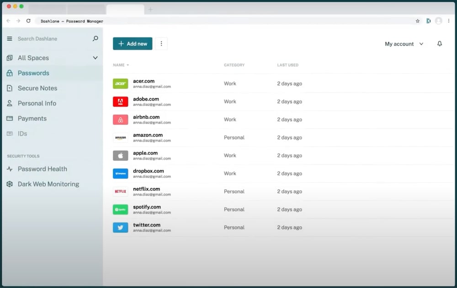Click the search magnifier icon in sidebar
457x288 pixels.
95,39
